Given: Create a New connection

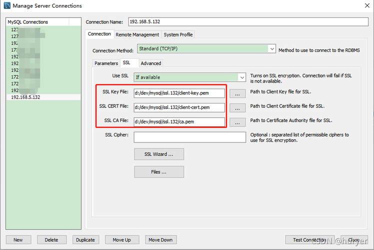Looking at the screenshot, I should click(18, 239).
